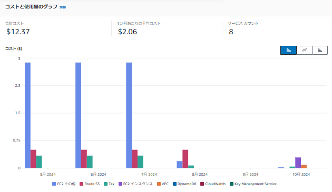The width and height of the screenshot is (332, 192).
Task: Click the 1.5 y-axis tick label
Action: click(17, 113)
